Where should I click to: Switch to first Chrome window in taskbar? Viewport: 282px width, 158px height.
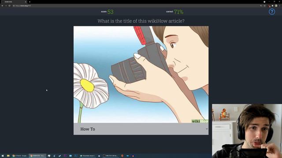[x=20, y=156]
